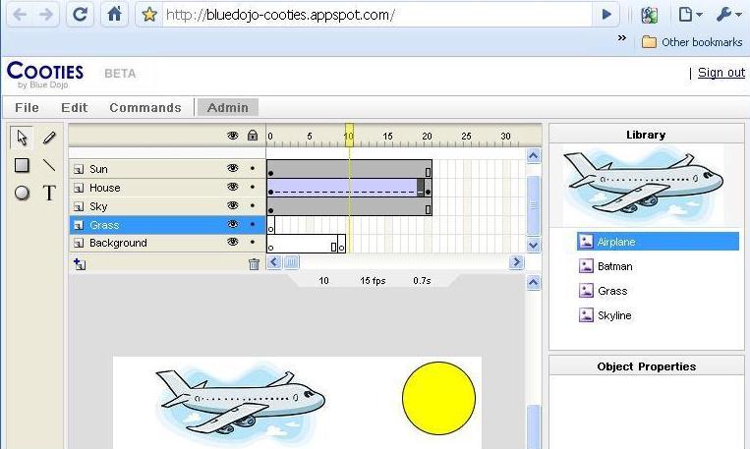This screenshot has width=750, height=449.
Task: Click the House layer icon
Action: tap(79, 188)
